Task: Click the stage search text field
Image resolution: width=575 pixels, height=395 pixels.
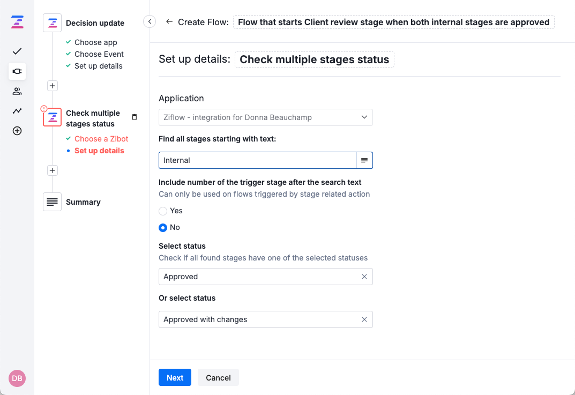Action: pos(257,160)
